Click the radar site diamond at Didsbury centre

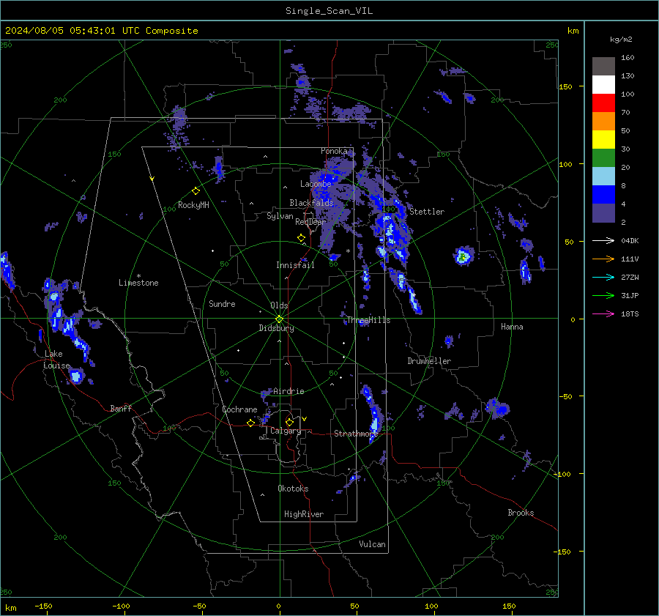pos(280,319)
